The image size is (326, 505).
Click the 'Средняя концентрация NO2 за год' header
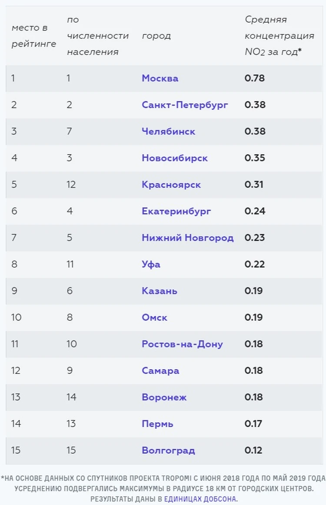coord(279,36)
